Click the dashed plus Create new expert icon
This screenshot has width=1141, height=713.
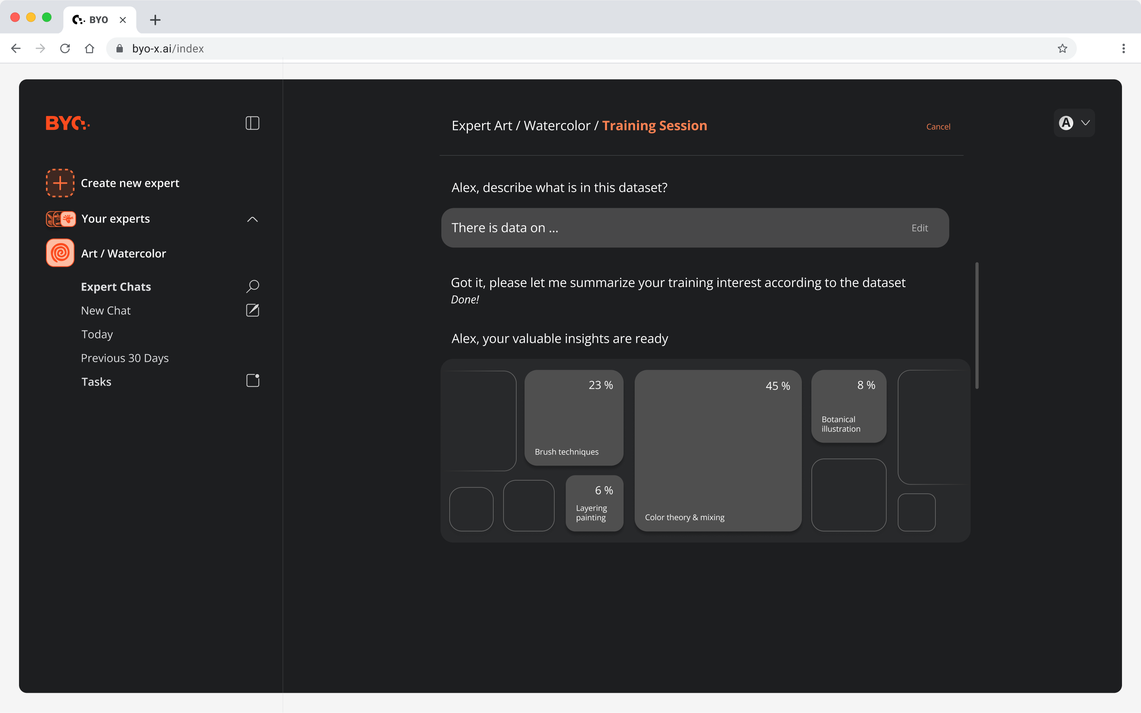click(60, 183)
